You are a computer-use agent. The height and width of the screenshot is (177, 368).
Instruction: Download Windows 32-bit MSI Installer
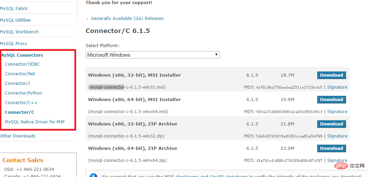click(331, 75)
